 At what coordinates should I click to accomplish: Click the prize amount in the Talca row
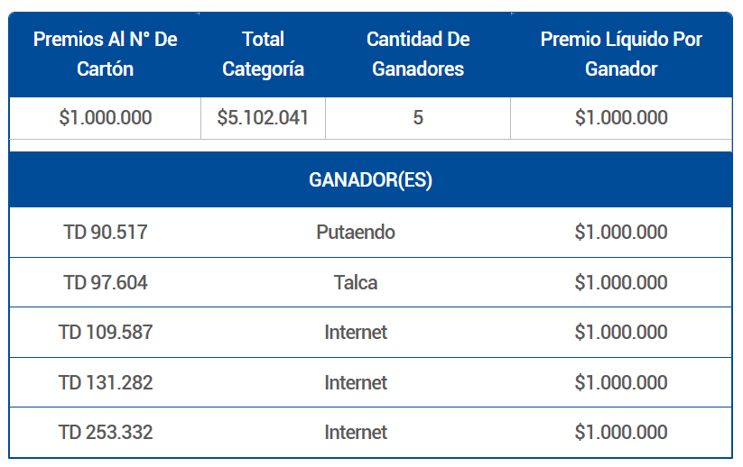pyautogui.click(x=621, y=283)
